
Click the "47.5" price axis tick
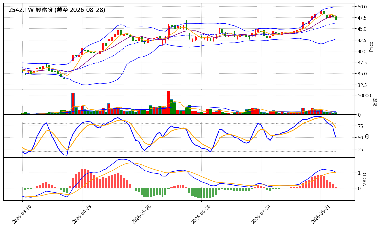(x=362, y=18)
